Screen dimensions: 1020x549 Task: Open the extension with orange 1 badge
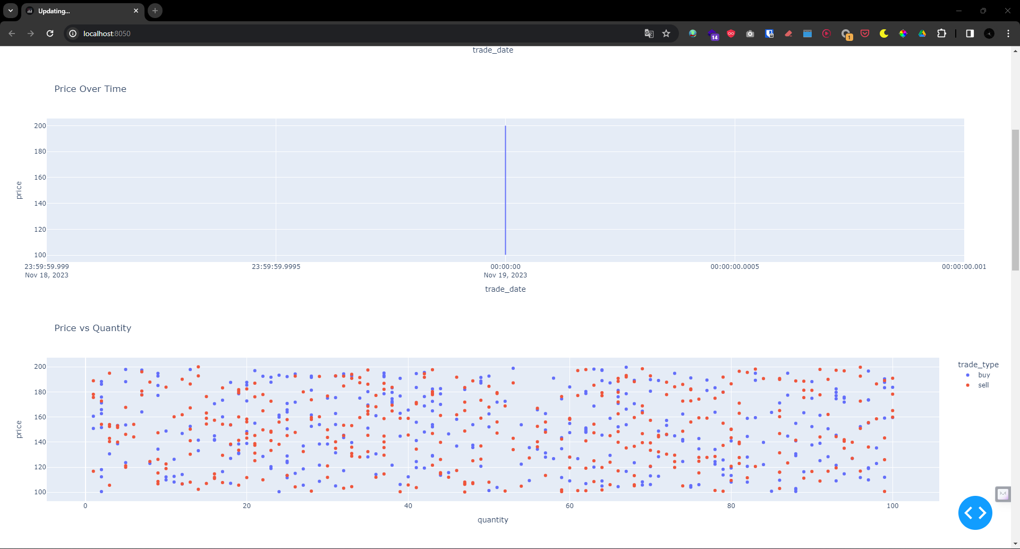847,35
